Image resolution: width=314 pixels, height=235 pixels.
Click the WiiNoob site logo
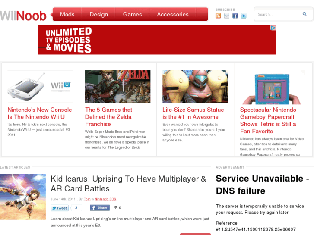tap(23, 16)
